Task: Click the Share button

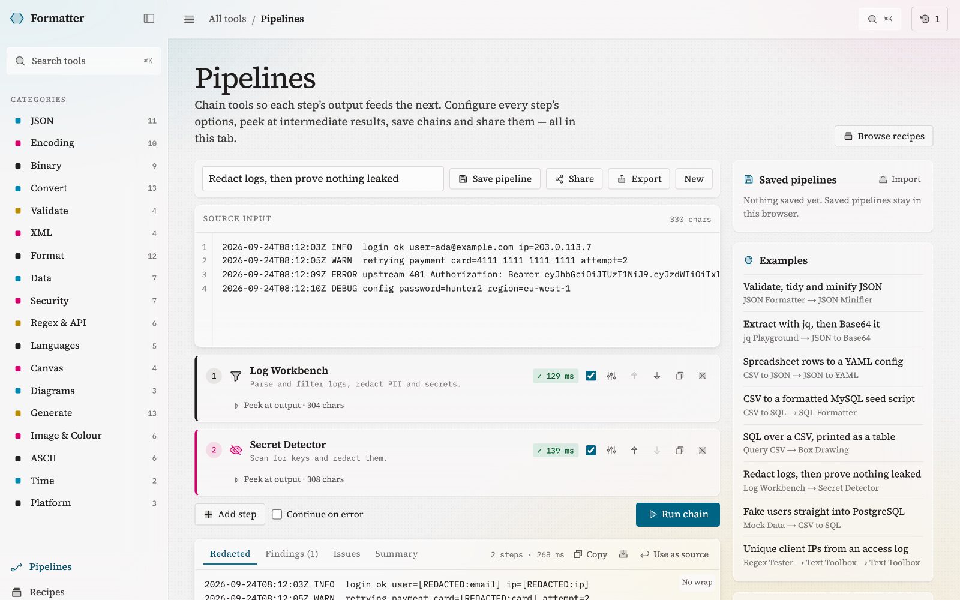Action: (x=574, y=179)
